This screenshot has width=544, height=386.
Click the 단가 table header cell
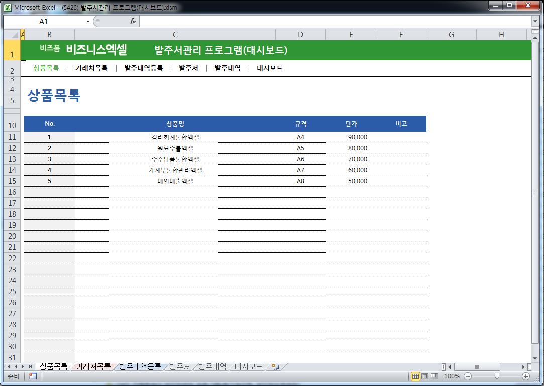pyautogui.click(x=351, y=124)
